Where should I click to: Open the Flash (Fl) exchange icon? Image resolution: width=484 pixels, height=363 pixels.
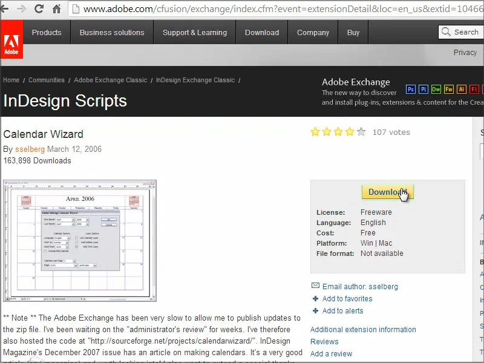coord(474,89)
